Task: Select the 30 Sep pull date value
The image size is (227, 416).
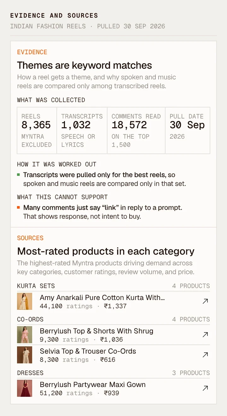Action: [187, 125]
